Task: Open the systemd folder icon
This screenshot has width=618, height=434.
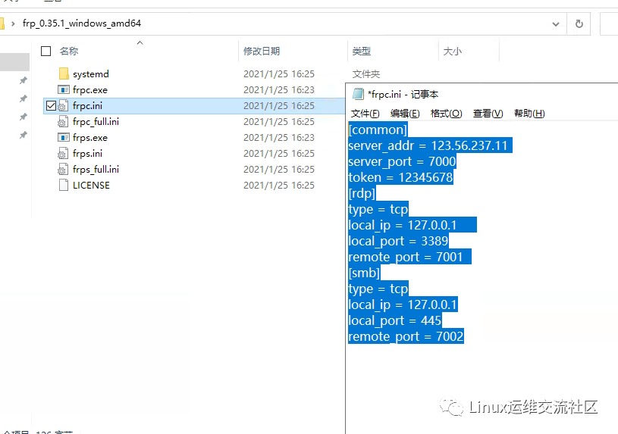Action: (64, 73)
